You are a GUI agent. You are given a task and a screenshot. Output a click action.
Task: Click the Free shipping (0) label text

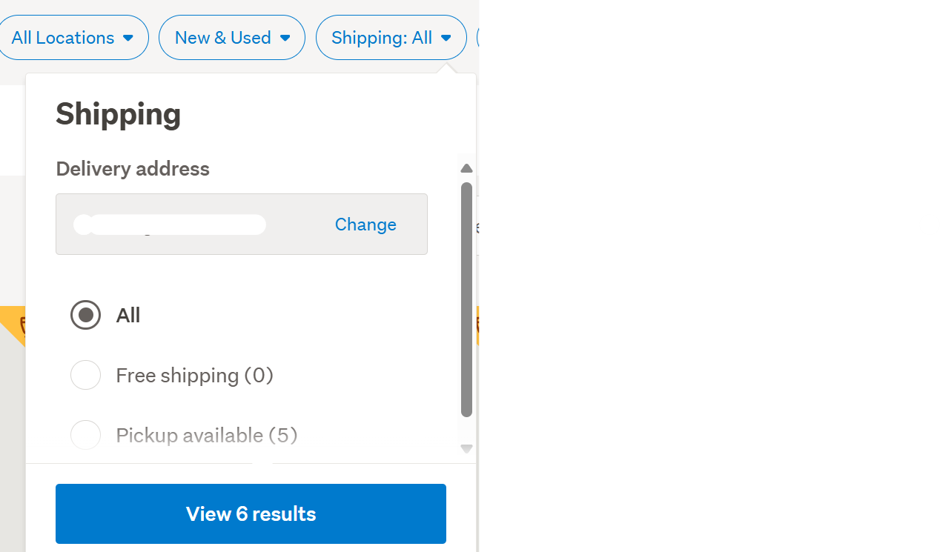(194, 376)
